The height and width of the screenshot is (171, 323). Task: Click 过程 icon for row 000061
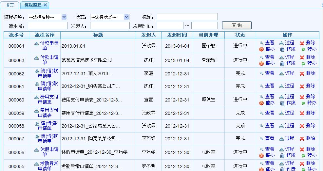pyautogui.click(x=281, y=86)
